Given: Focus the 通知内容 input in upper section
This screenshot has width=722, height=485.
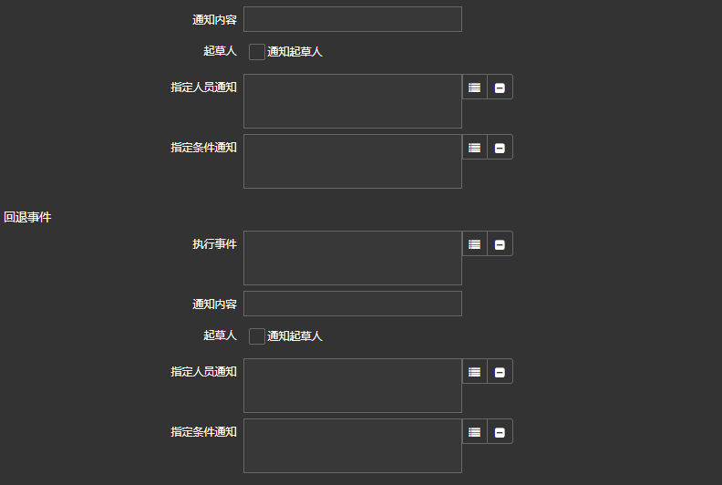Looking at the screenshot, I should (352, 19).
